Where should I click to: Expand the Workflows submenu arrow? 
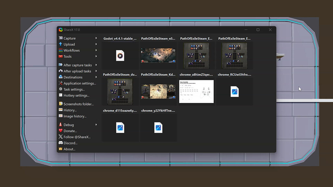tap(96, 50)
